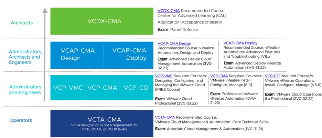This screenshot has height=138, width=322.
Task: Click the Administrators, Architects and Engineers label
Action: pos(24,57)
